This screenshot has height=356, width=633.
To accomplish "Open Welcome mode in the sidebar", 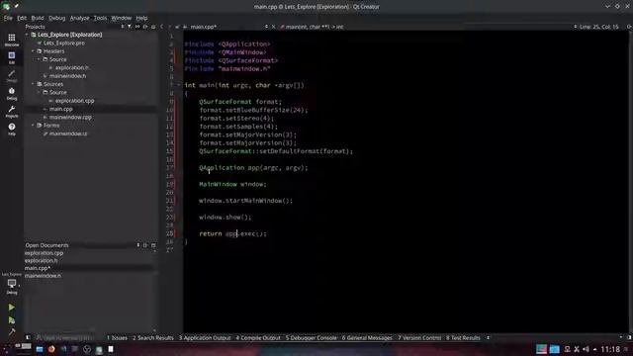I will 12,40.
